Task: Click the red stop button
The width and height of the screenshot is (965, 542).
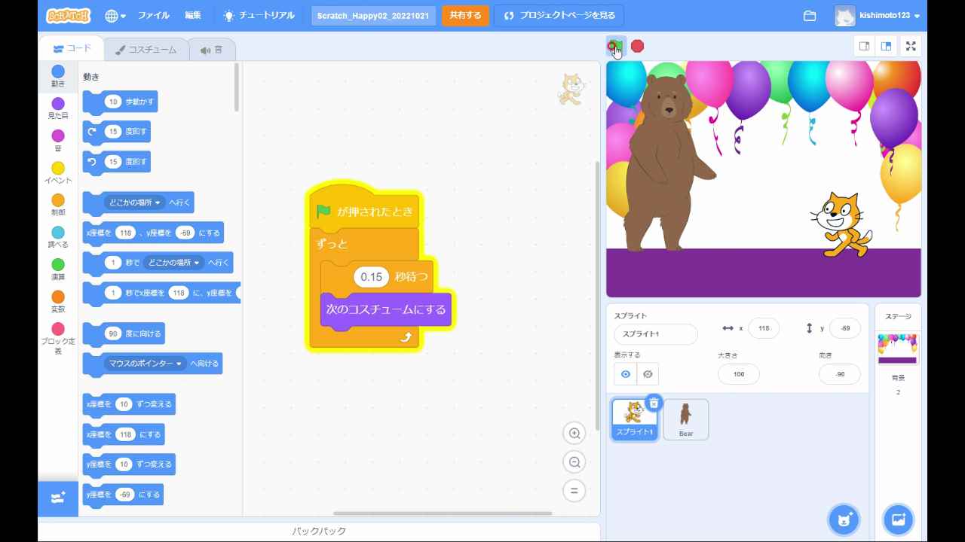Action: point(637,46)
